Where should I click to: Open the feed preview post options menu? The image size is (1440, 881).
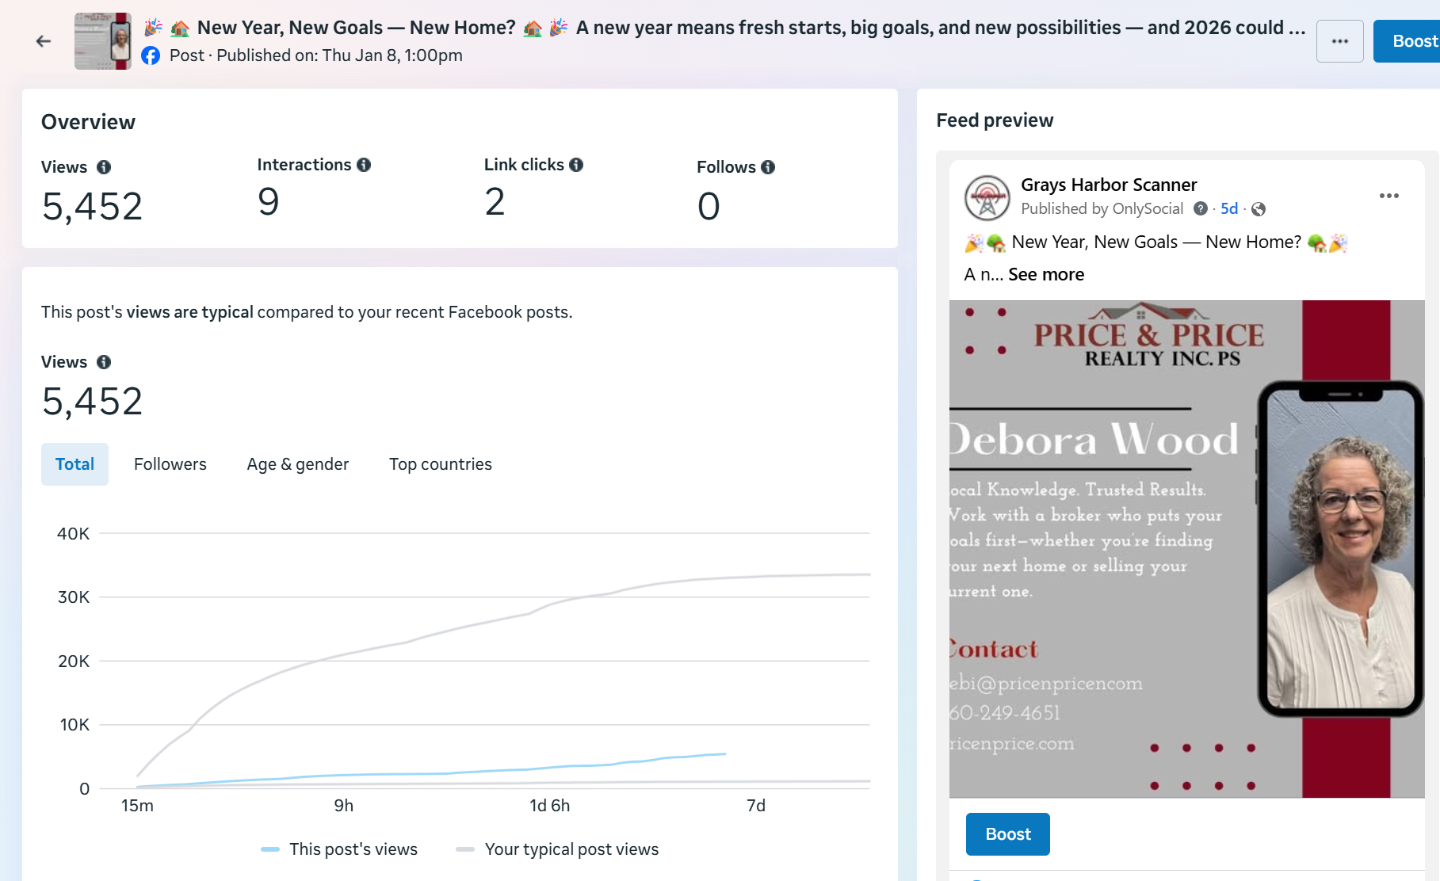1388,196
